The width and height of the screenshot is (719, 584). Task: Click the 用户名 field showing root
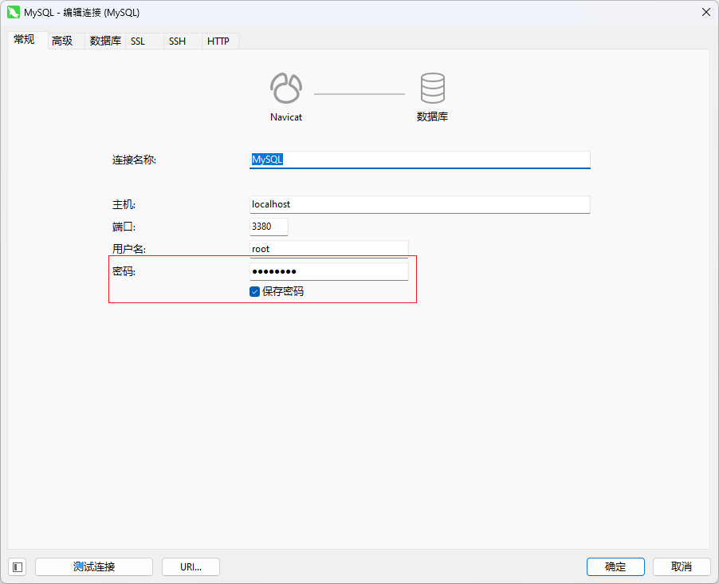[x=328, y=249]
